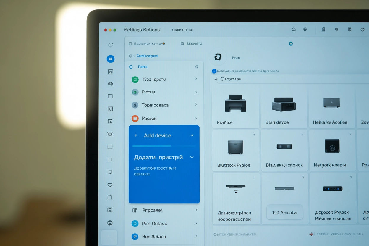Open the circle-on-stem icon topping the sidebar
The height and width of the screenshot is (246, 369).
click(x=111, y=45)
